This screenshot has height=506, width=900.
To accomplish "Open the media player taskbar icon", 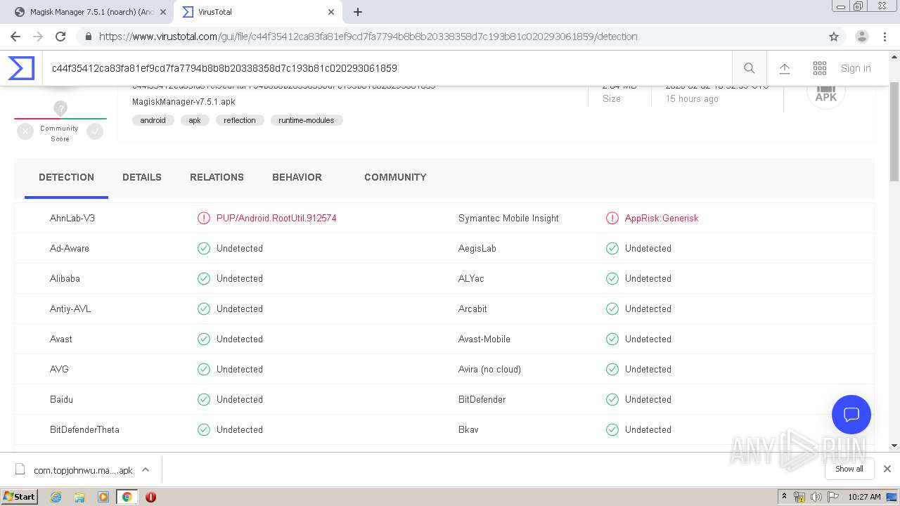I will tap(103, 497).
